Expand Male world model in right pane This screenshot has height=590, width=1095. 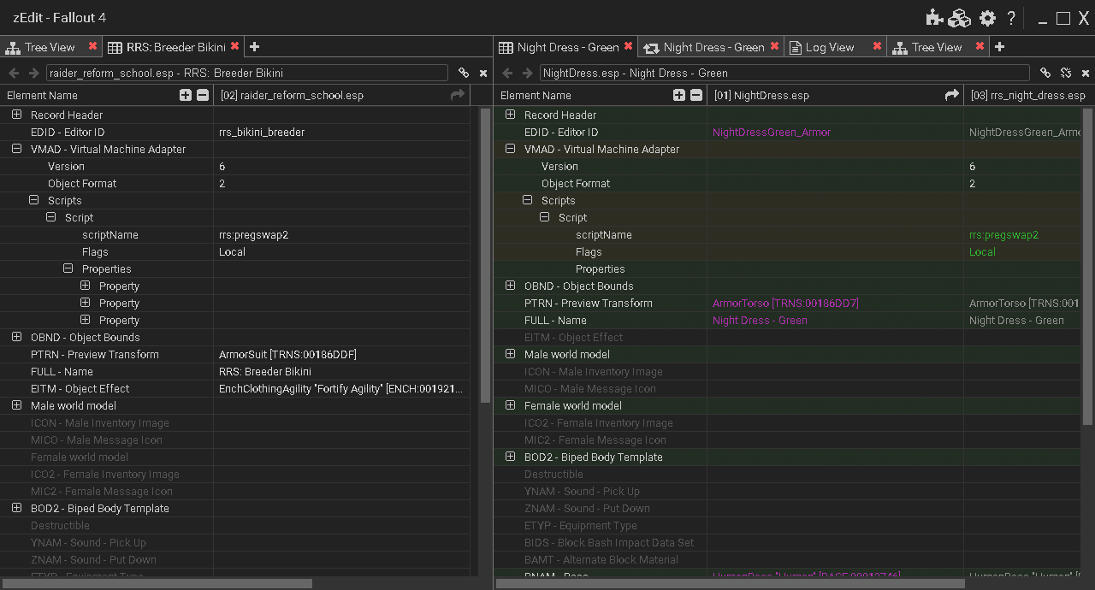point(510,354)
